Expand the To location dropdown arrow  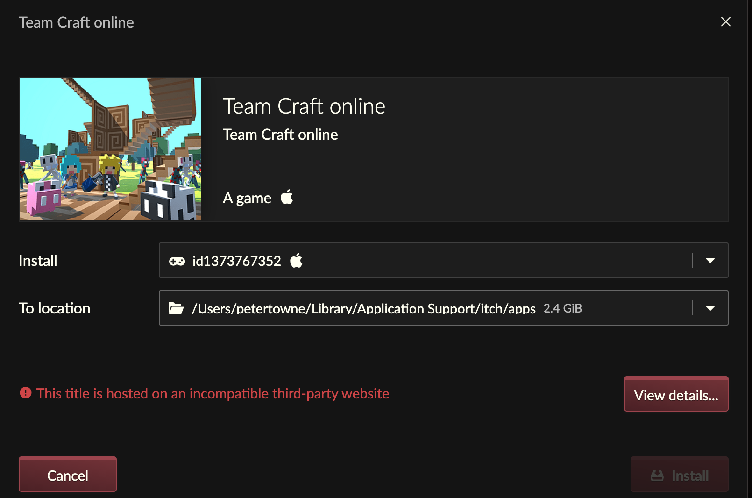click(x=710, y=308)
